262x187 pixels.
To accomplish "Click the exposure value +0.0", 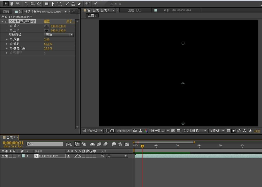I will coord(257,131).
